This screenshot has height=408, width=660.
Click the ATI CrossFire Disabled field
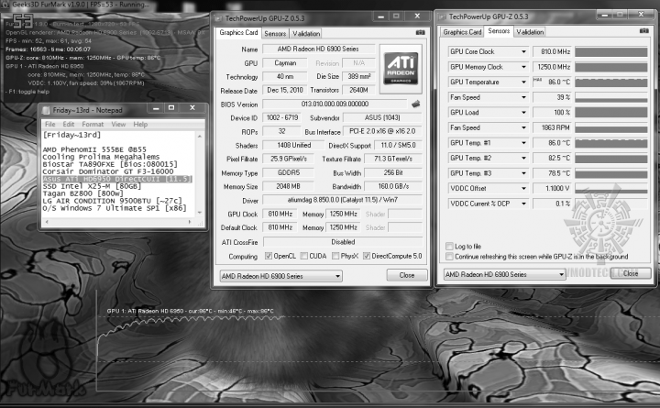pos(343,242)
